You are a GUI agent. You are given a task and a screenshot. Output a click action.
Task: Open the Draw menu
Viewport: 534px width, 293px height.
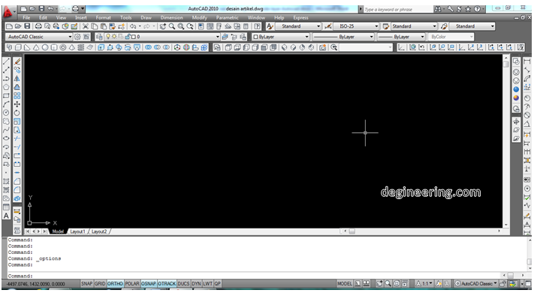point(146,18)
